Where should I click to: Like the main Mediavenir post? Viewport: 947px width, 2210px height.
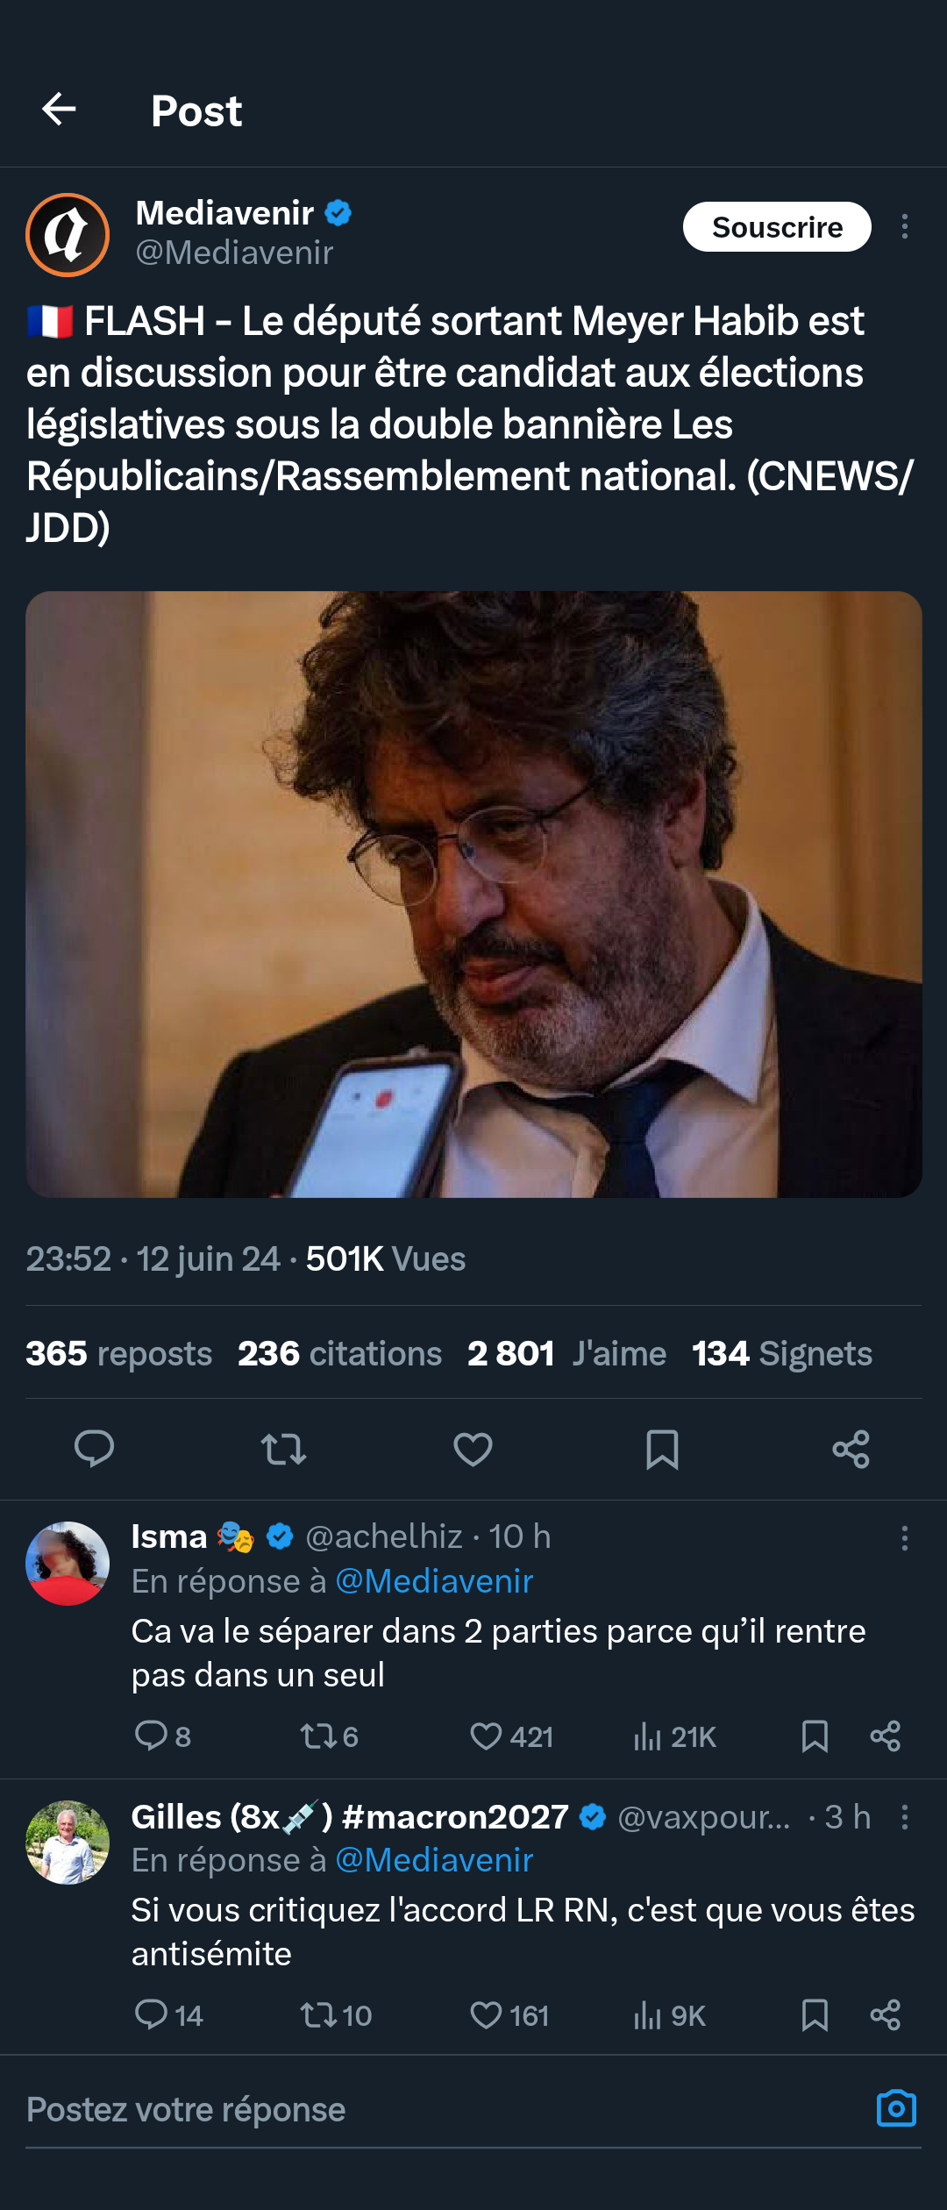click(x=472, y=1448)
